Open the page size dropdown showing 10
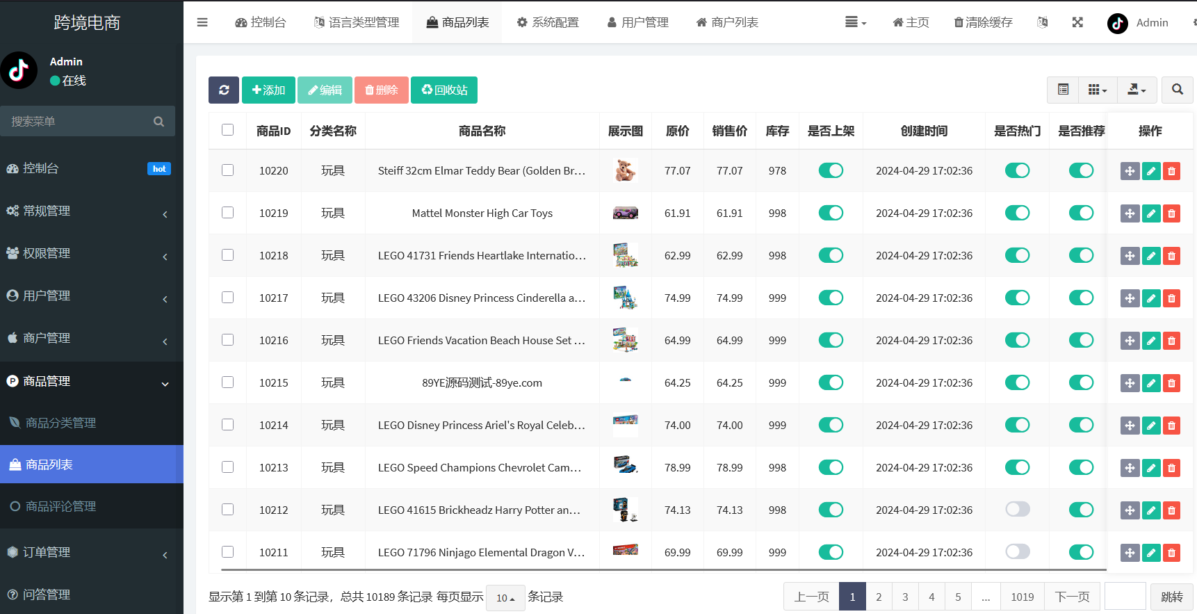 pyautogui.click(x=505, y=597)
